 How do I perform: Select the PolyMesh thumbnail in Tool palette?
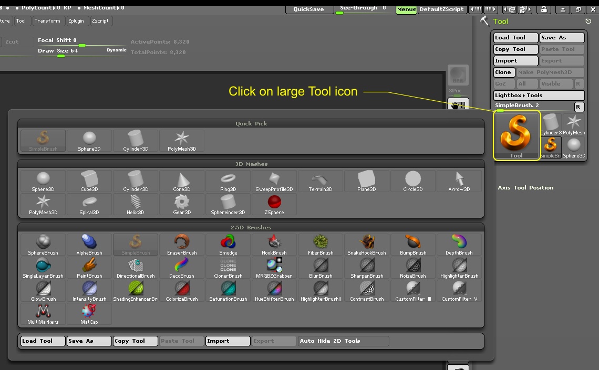tap(574, 125)
